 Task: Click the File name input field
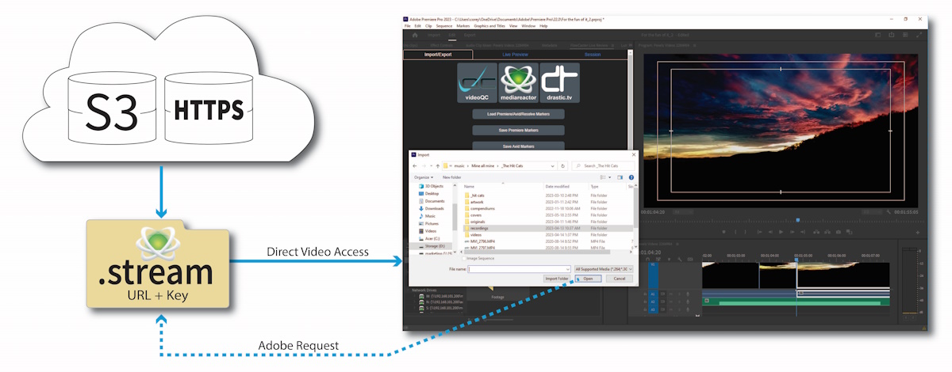(x=519, y=269)
